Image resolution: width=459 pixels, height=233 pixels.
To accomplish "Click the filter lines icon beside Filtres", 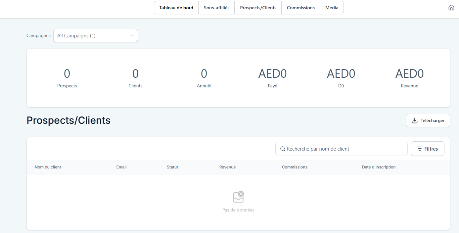I will 419,149.
